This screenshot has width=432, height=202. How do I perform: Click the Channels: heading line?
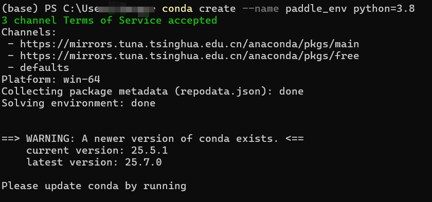click(29, 32)
